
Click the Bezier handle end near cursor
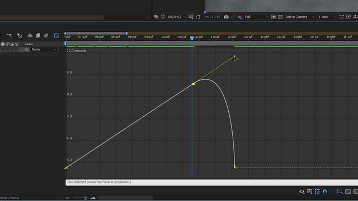tap(234, 56)
